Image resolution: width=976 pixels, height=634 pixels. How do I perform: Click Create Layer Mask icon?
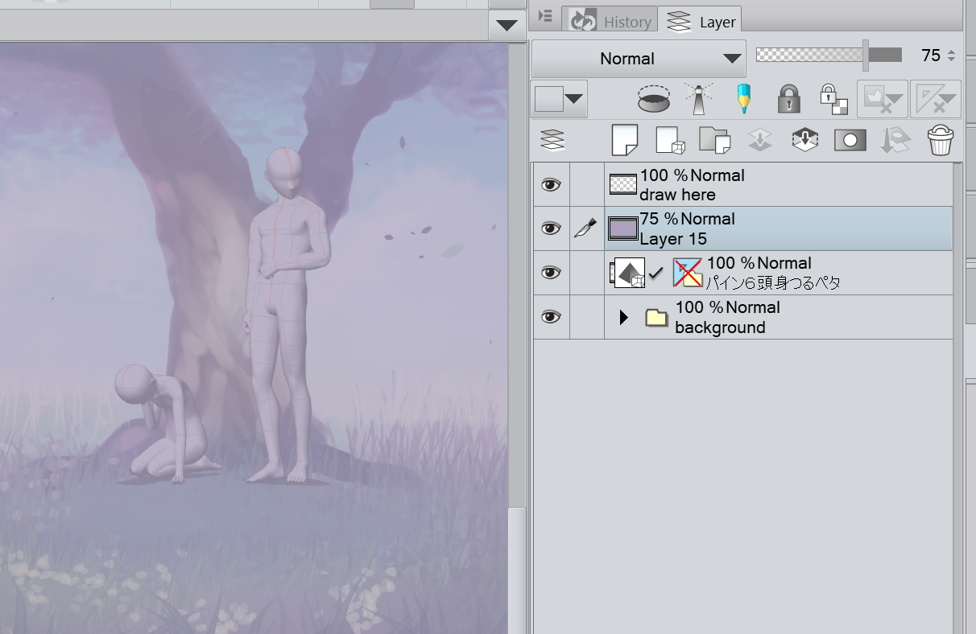pyautogui.click(x=850, y=140)
